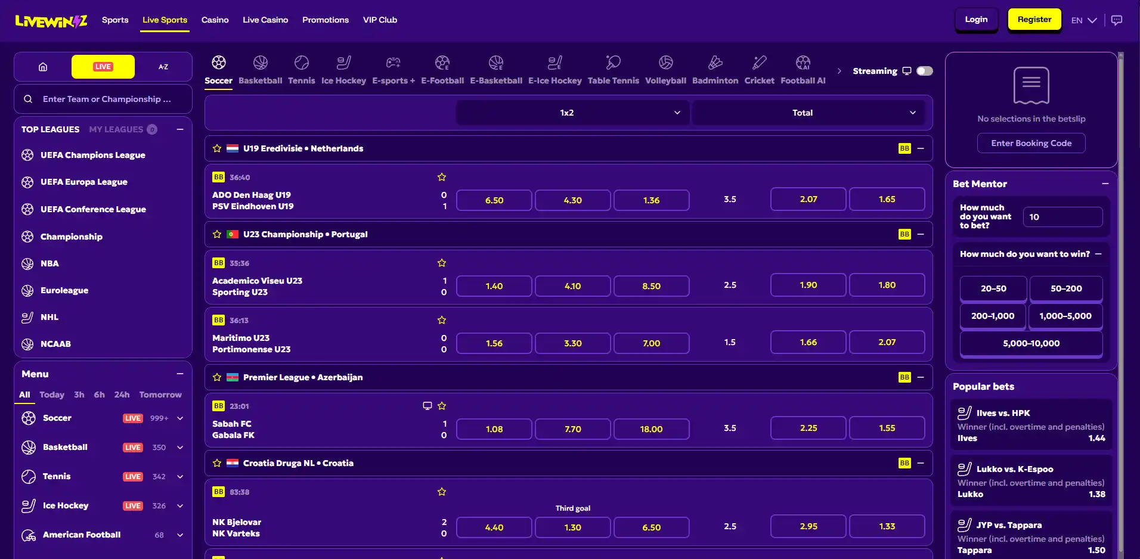Favorite the U23 Championship Portugal league
Screen dimensions: 1140x559
pos(217,234)
